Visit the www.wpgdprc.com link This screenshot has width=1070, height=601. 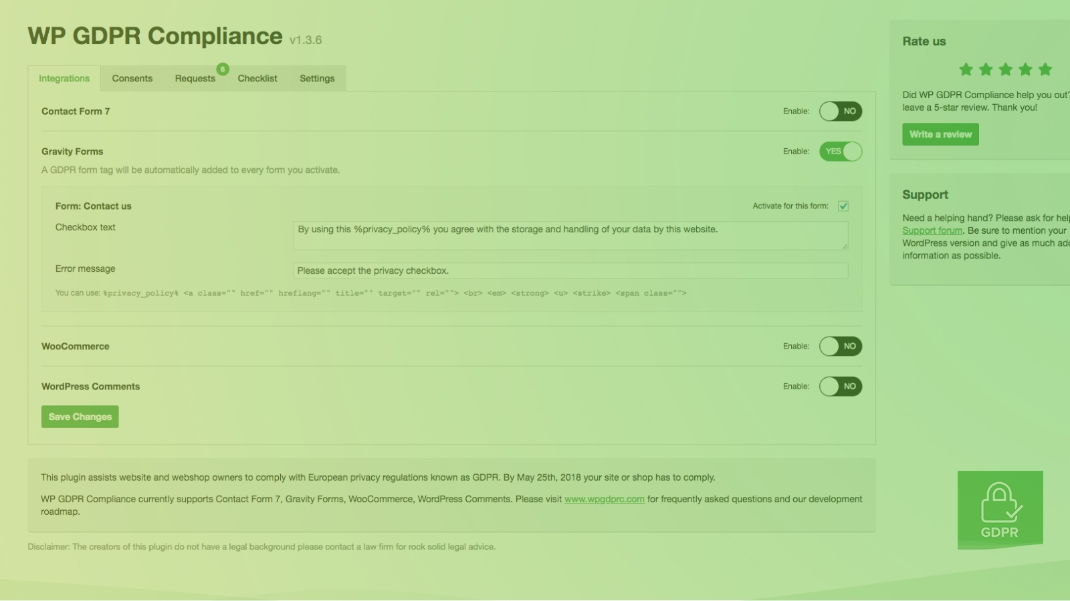click(605, 499)
